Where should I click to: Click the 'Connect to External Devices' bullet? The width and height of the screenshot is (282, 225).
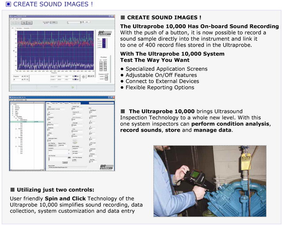tap(162, 81)
